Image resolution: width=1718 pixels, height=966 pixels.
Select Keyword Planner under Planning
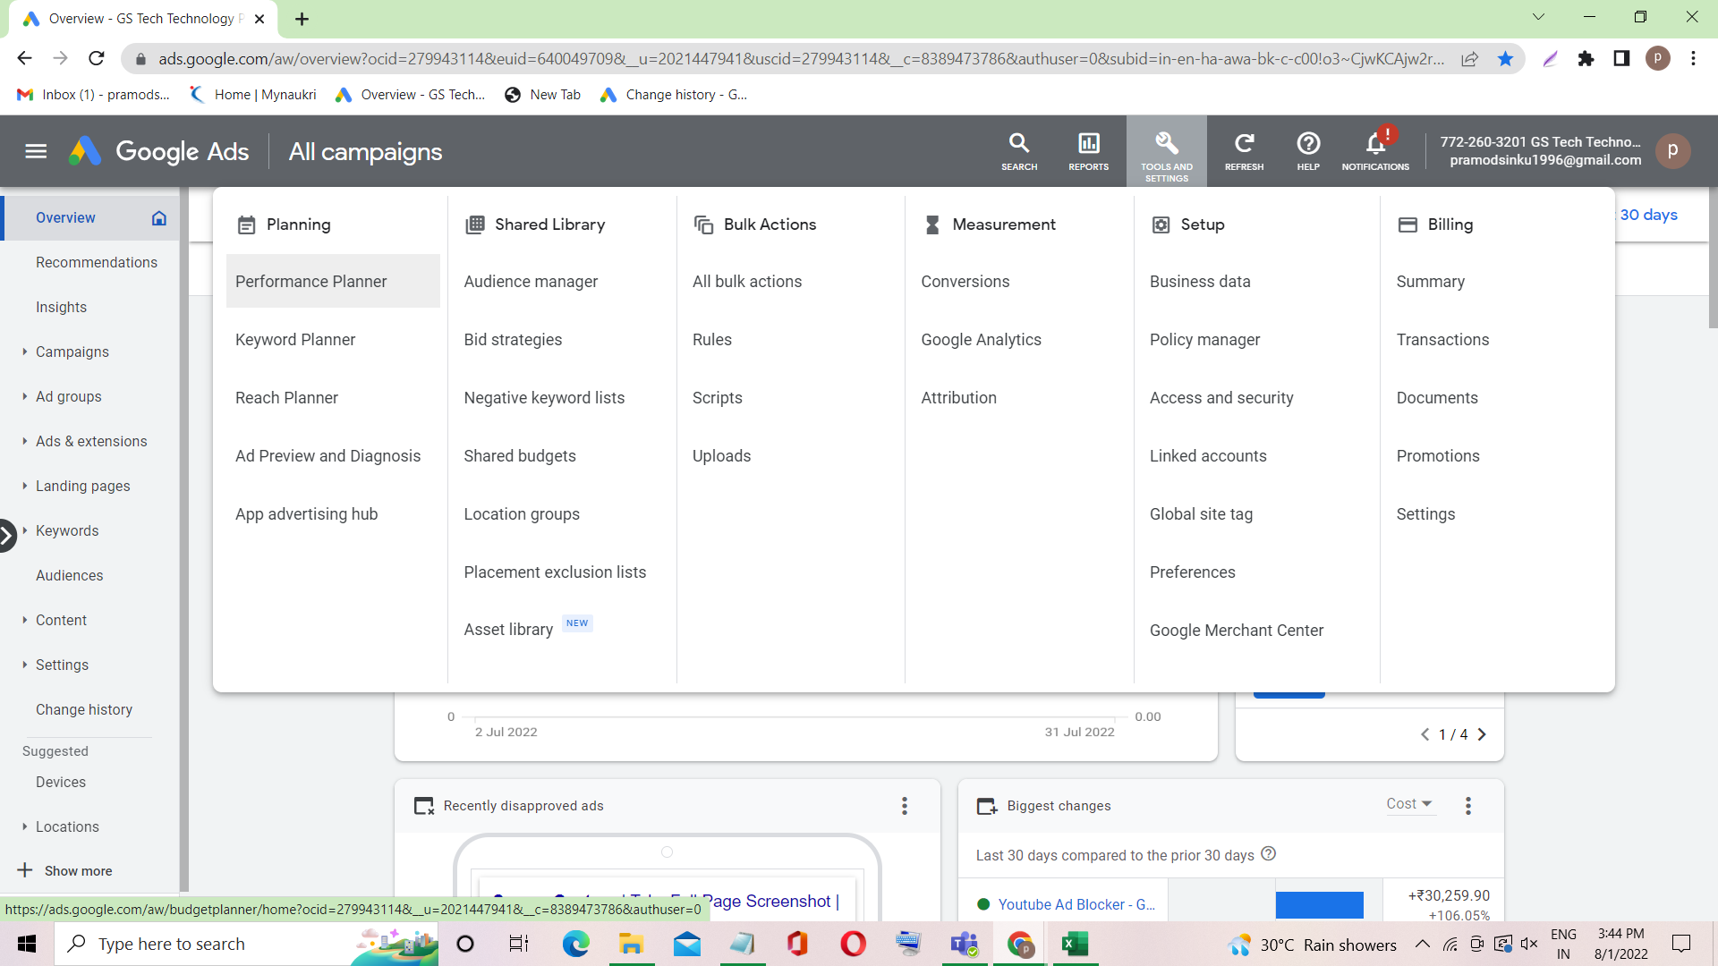[295, 340]
